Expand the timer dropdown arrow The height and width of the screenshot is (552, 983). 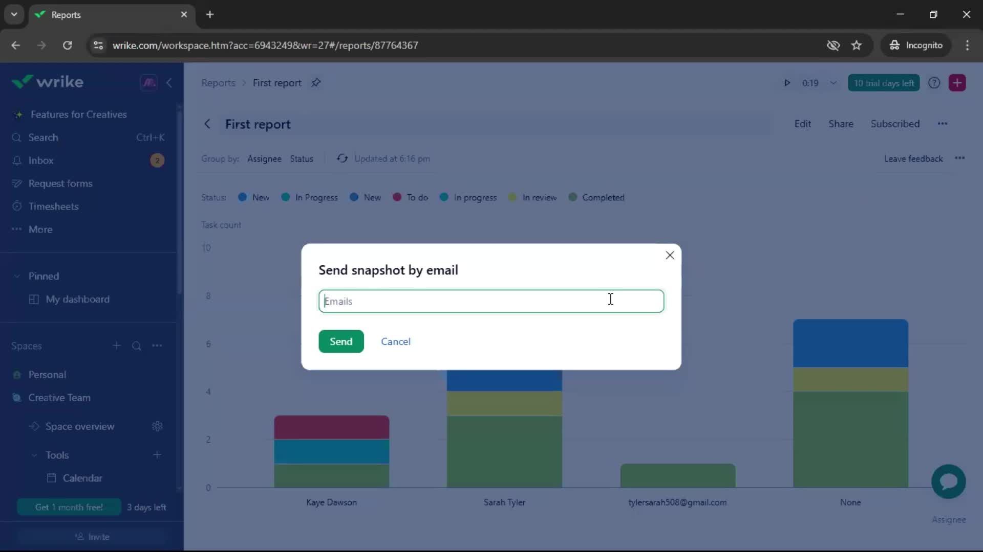tap(833, 83)
